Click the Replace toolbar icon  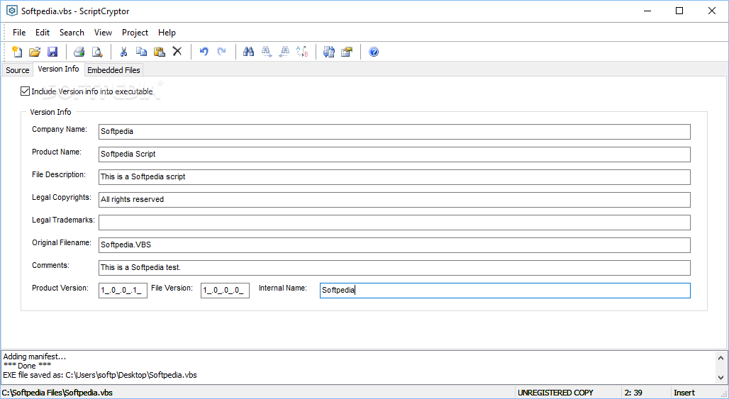click(x=302, y=52)
